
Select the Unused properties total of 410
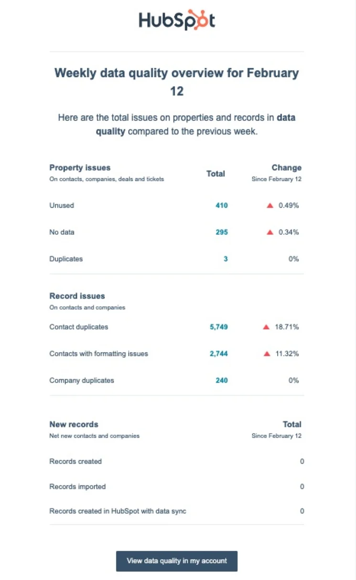[222, 205]
